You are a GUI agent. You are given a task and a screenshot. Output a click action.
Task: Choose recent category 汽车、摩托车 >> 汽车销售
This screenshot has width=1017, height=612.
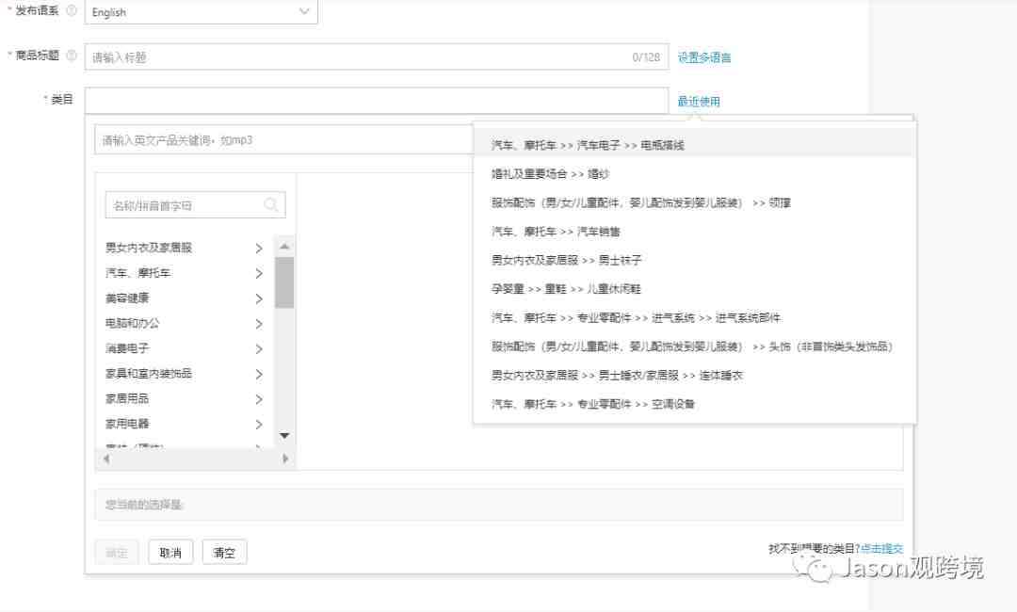click(x=556, y=232)
